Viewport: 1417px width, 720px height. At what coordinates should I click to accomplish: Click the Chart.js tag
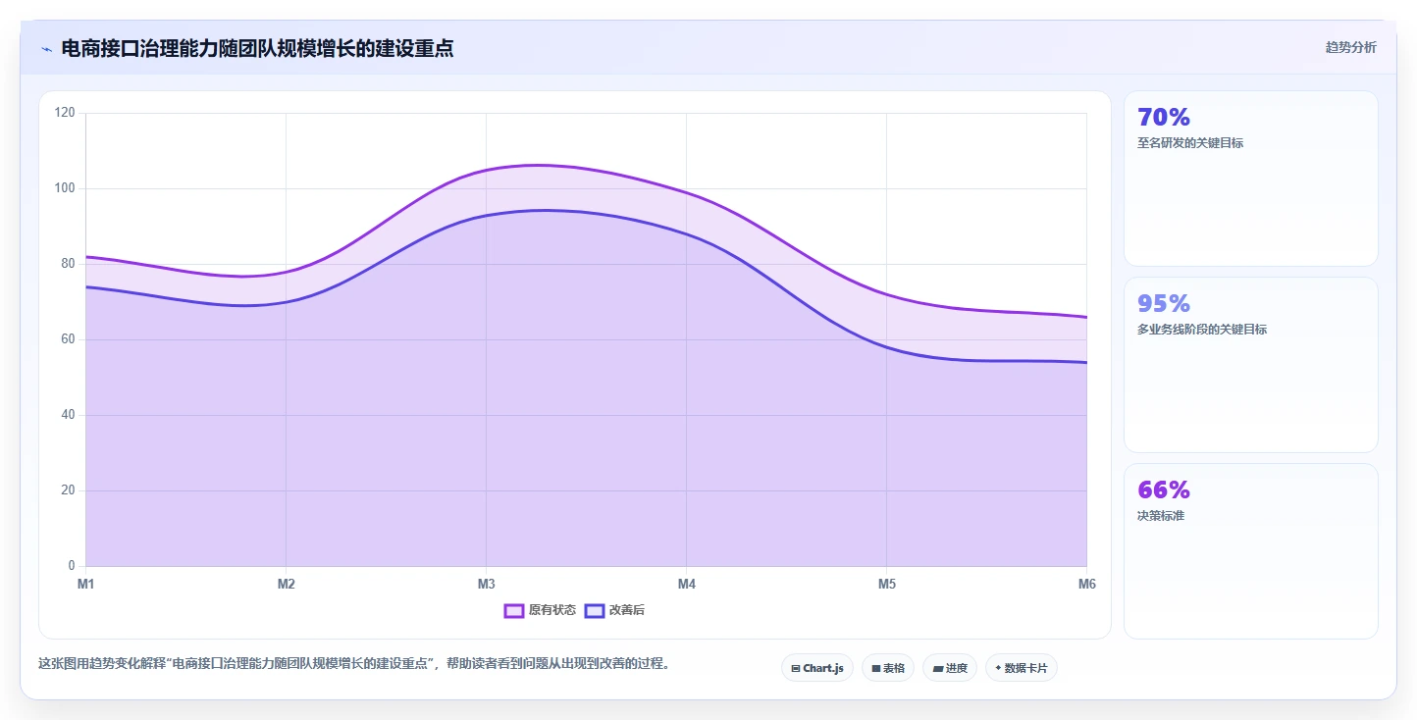click(817, 668)
